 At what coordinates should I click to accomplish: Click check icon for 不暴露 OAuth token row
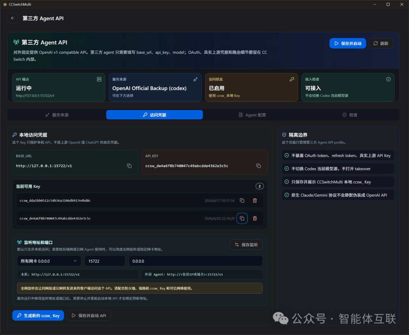(x=287, y=155)
